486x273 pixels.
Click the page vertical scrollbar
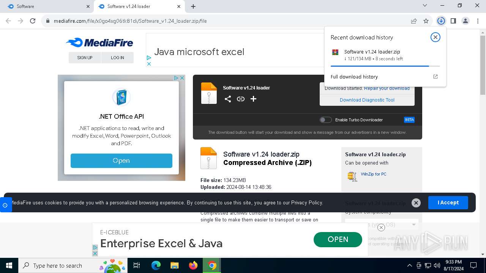click(x=483, y=64)
